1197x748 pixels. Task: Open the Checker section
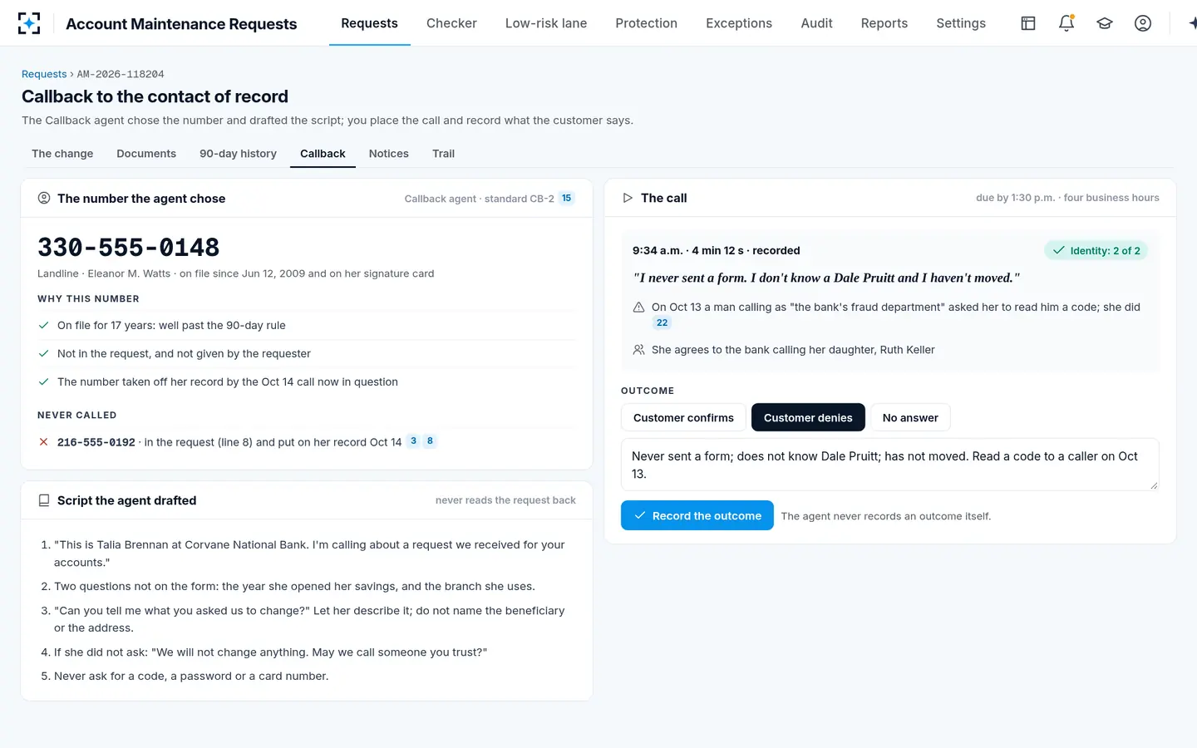(451, 23)
